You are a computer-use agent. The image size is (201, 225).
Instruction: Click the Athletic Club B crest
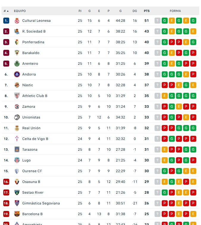click(17, 96)
